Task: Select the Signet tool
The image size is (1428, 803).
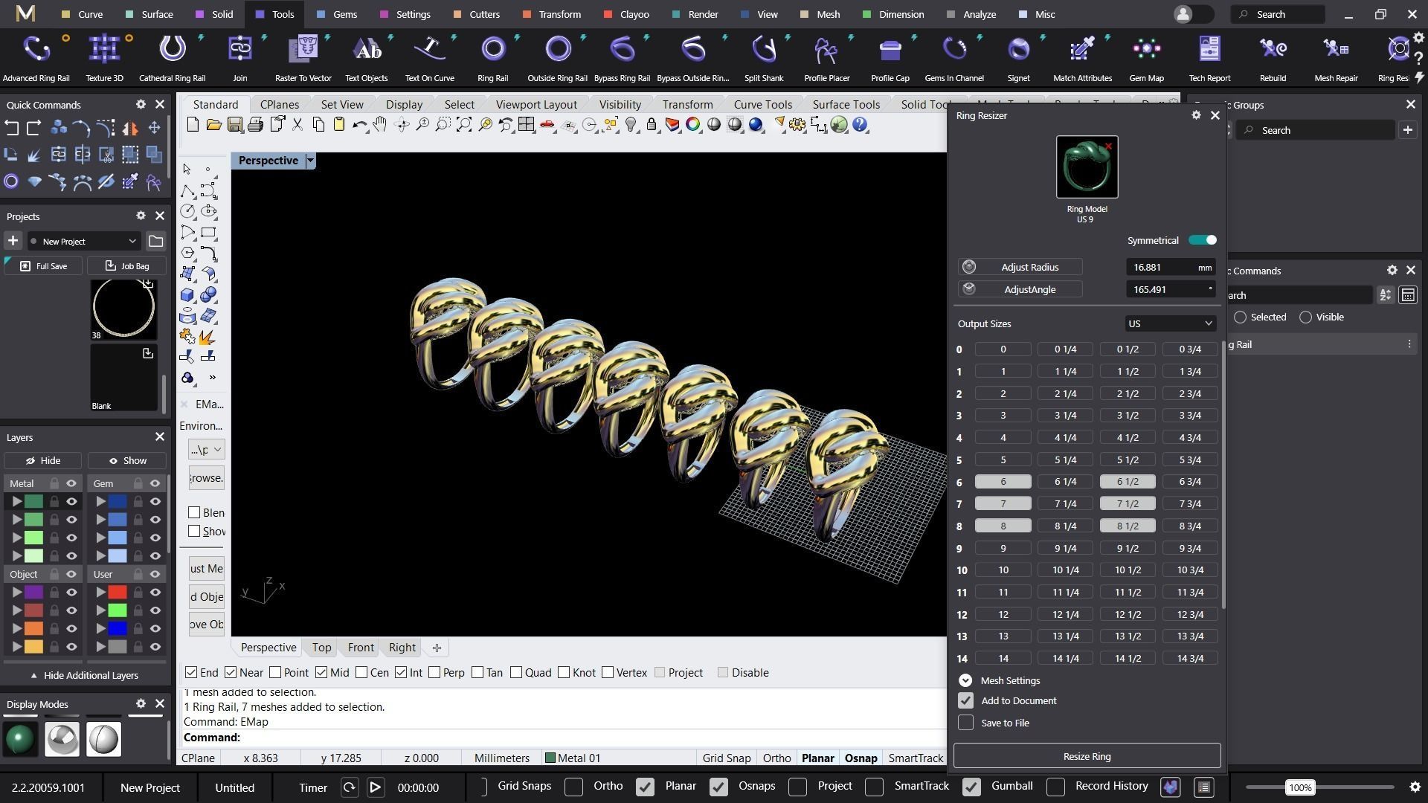Action: tap(1018, 58)
